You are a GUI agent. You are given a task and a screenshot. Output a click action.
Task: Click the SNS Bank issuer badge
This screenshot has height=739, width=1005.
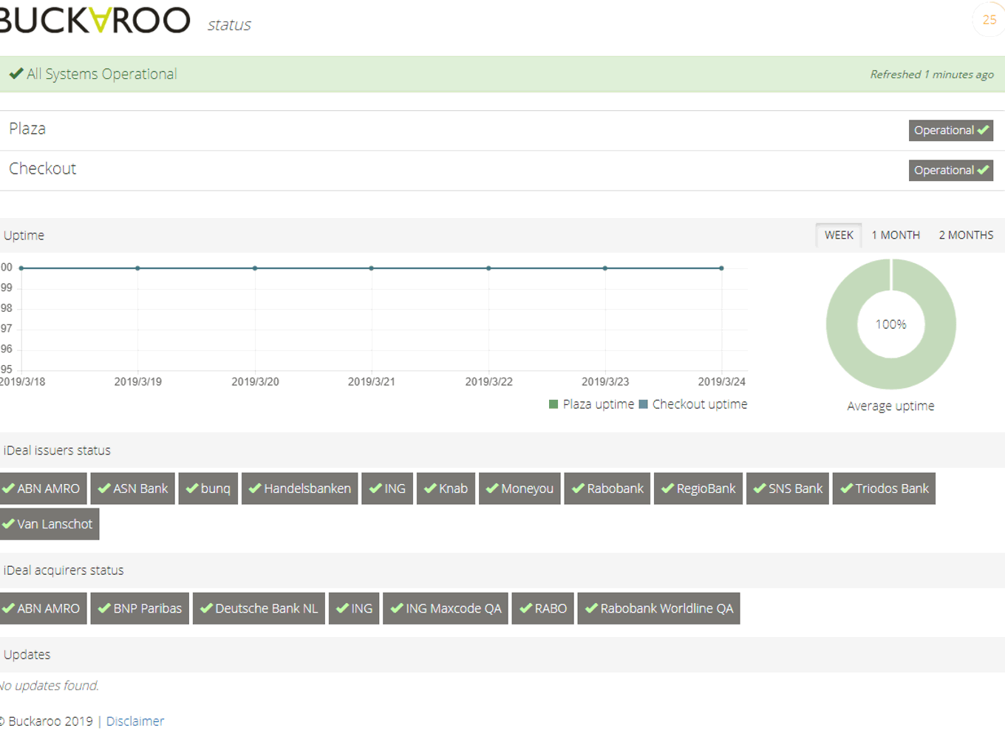[x=788, y=488]
